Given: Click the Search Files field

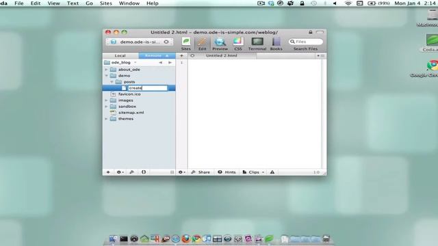Looking at the screenshot, I should (306, 42).
